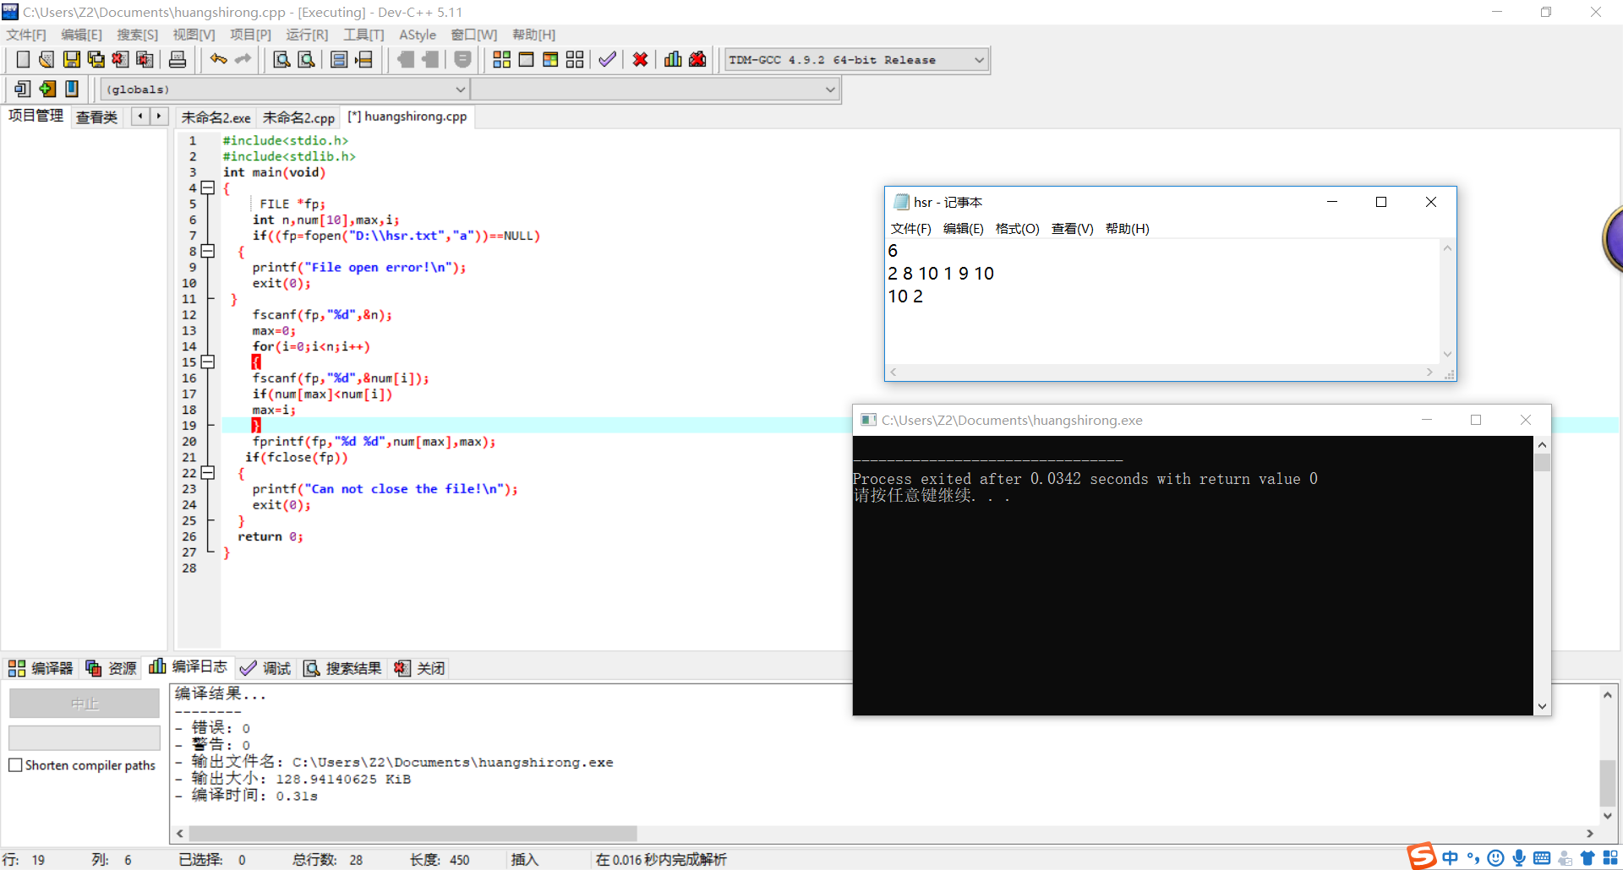This screenshot has width=1623, height=870.
Task: Click the Sogou voice input microphone icon
Action: (1519, 858)
